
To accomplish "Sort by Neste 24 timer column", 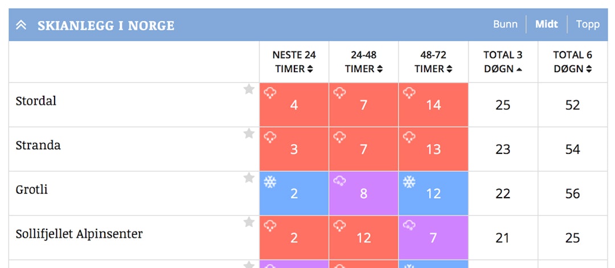I will pyautogui.click(x=294, y=62).
